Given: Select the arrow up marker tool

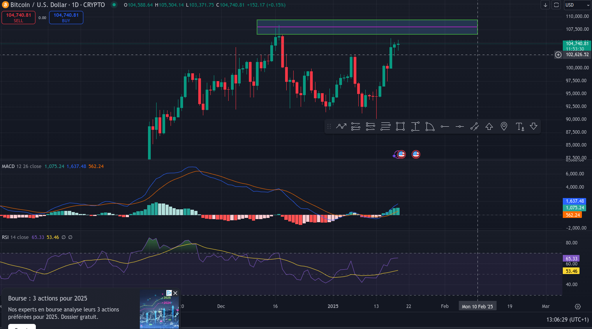Looking at the screenshot, I should [x=489, y=126].
